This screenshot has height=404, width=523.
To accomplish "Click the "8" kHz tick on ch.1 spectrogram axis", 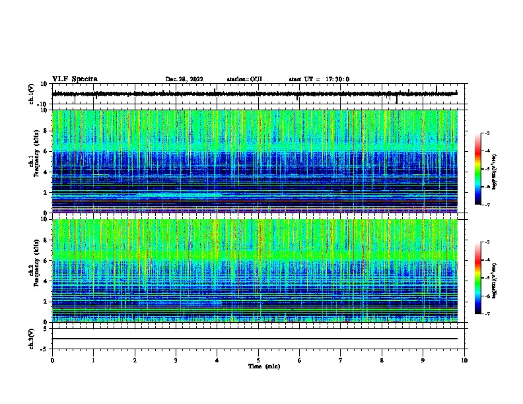I will [46, 131].
